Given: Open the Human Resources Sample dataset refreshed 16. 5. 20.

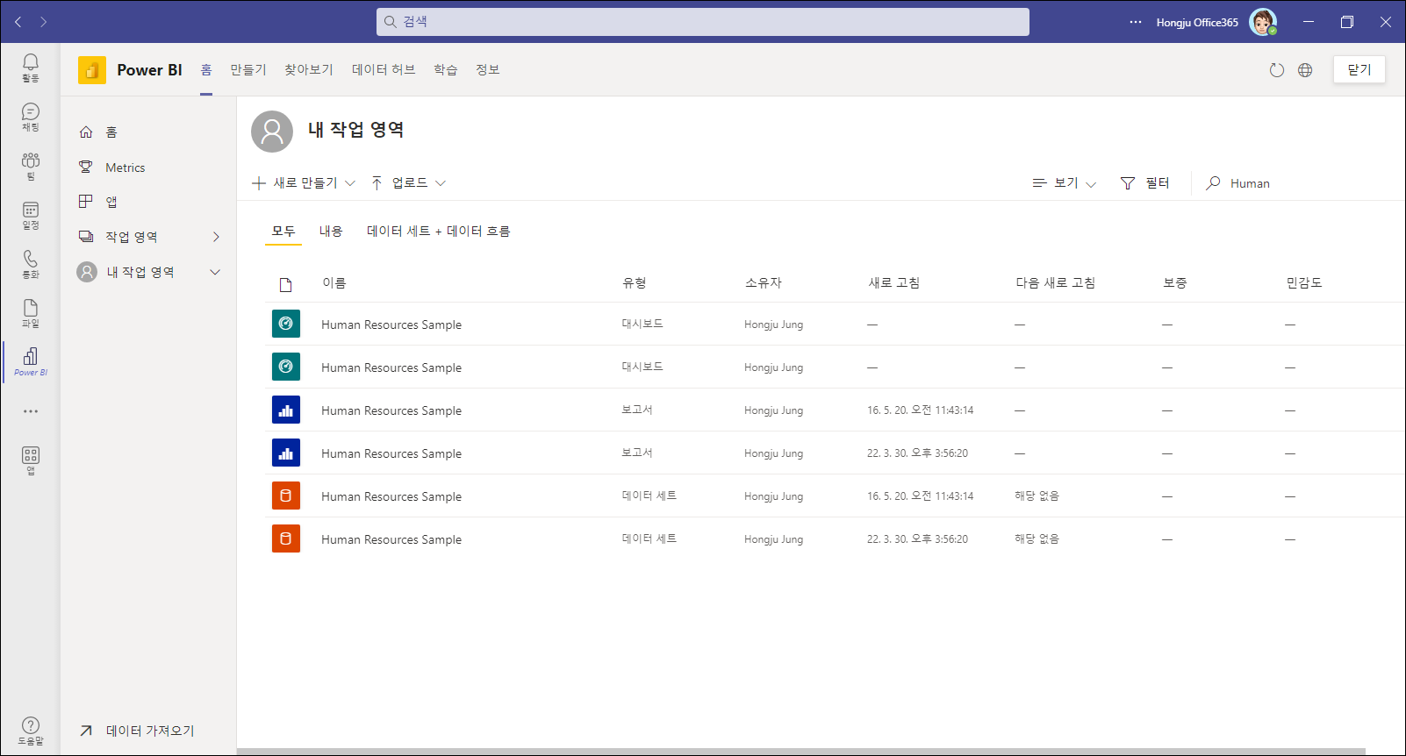Looking at the screenshot, I should [x=391, y=496].
